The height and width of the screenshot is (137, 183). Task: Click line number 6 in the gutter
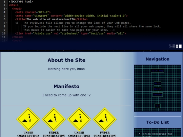tap(4, 19)
